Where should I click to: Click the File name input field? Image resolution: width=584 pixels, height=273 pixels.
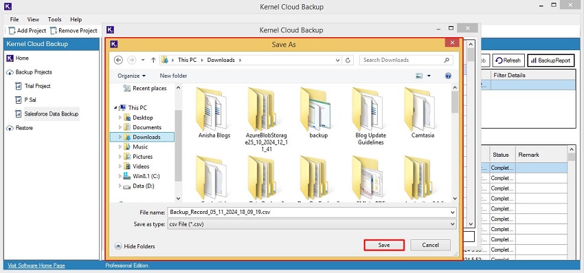point(308,212)
